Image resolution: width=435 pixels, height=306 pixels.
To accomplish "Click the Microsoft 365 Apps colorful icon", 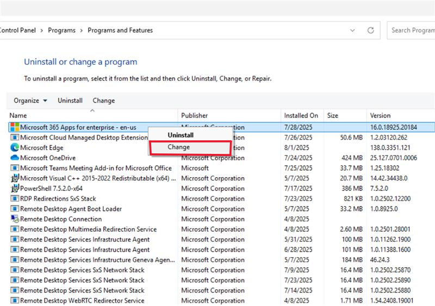I will pyautogui.click(x=15, y=127).
